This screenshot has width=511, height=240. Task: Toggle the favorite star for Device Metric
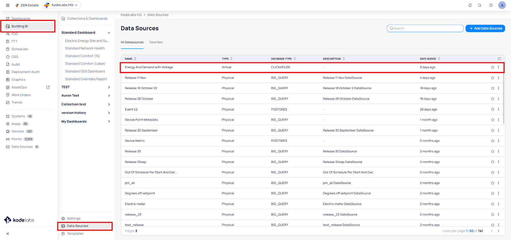pyautogui.click(x=492, y=141)
